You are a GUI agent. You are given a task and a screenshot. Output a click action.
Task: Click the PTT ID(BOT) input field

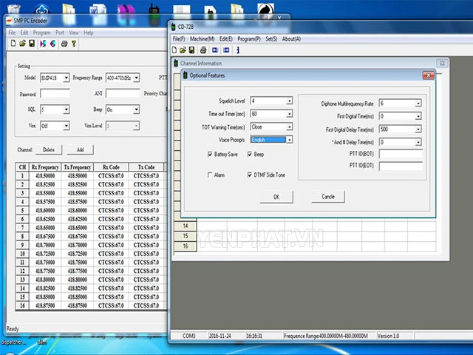click(400, 154)
